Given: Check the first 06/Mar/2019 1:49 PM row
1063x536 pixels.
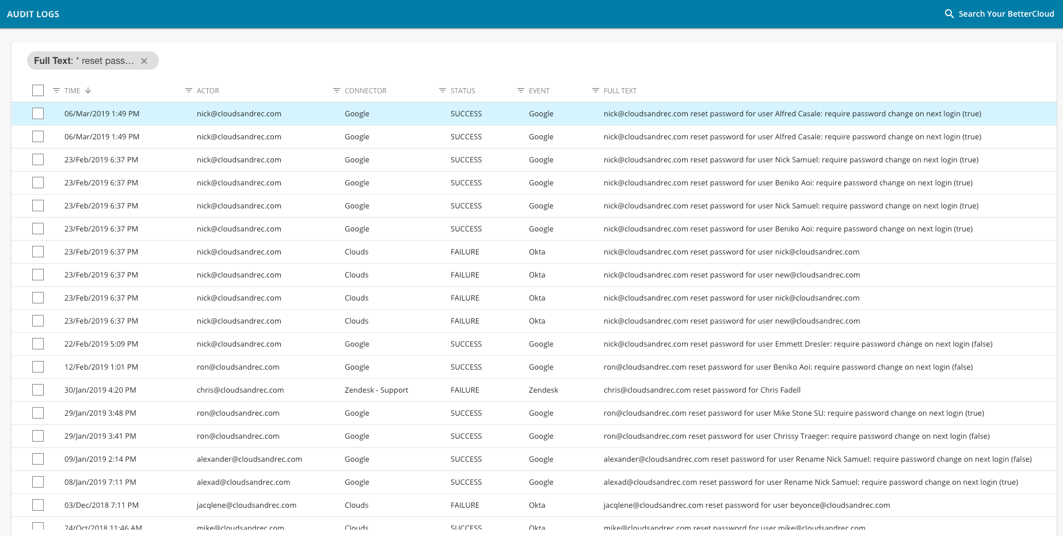Looking at the screenshot, I should click(38, 113).
